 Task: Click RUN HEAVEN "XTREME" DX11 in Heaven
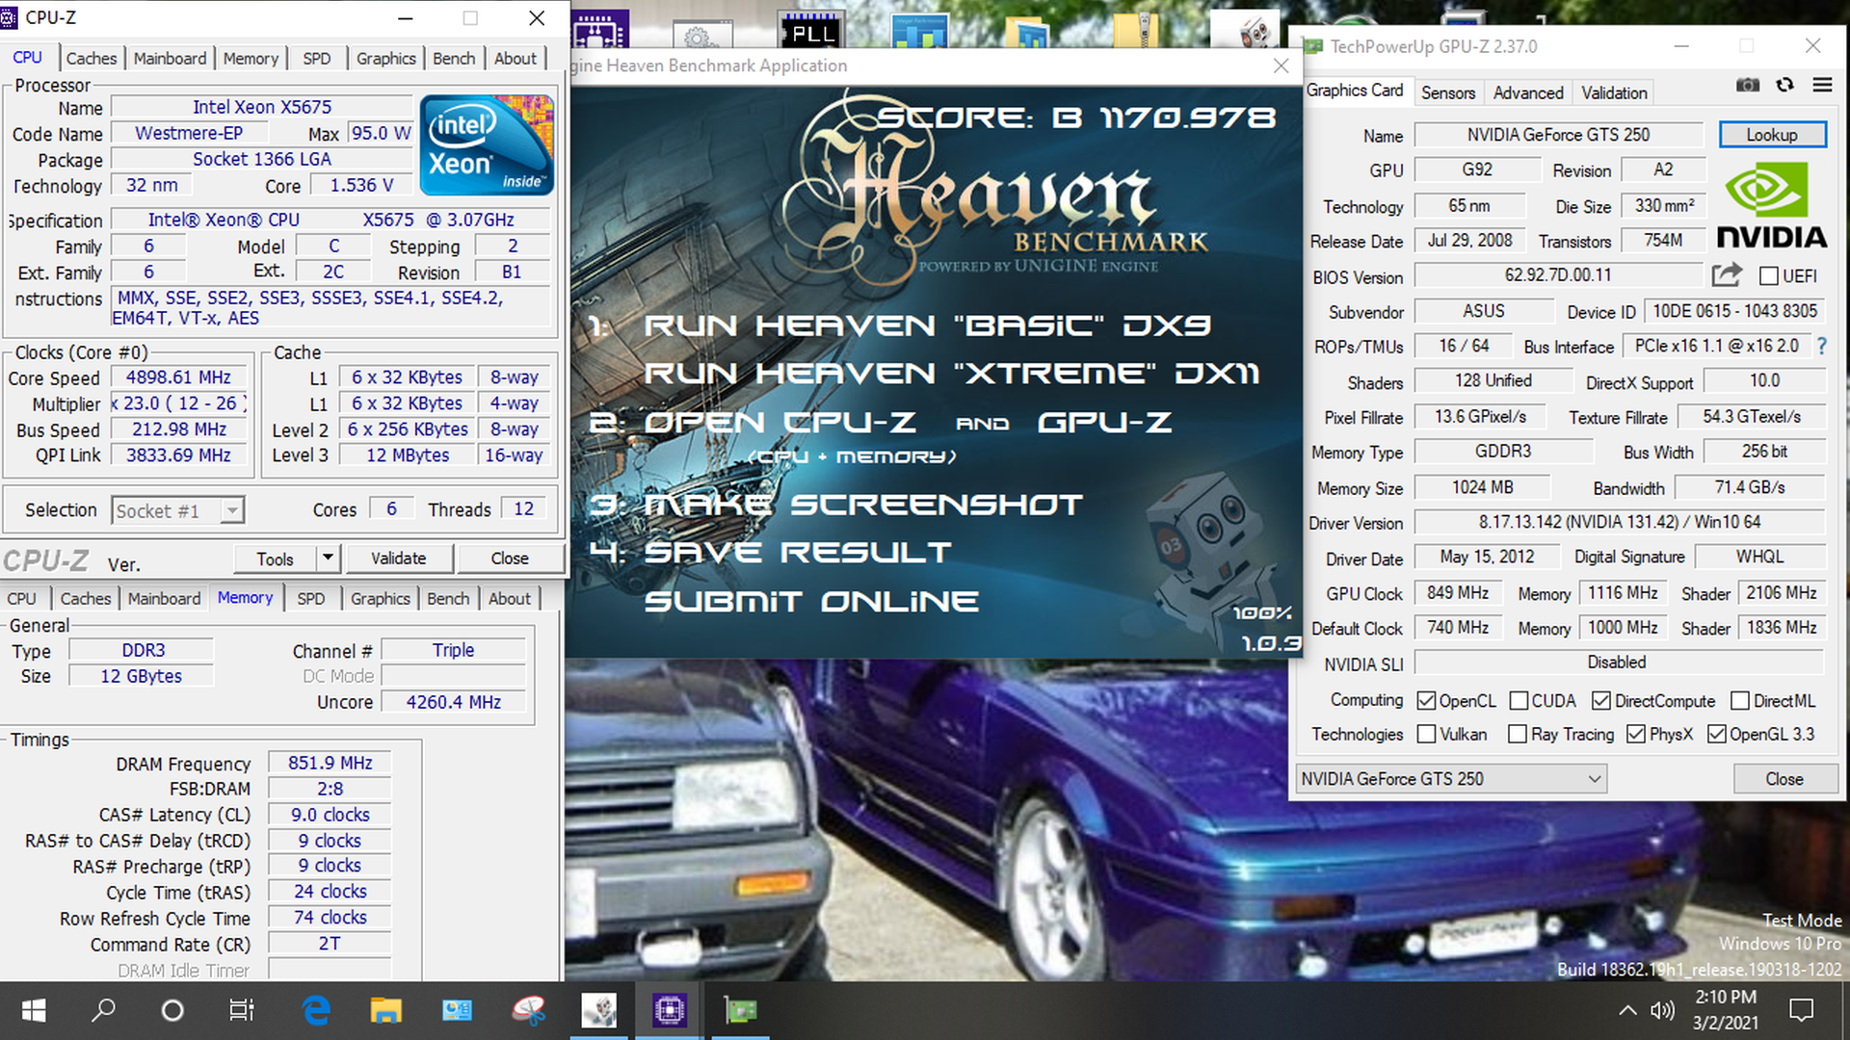[951, 373]
